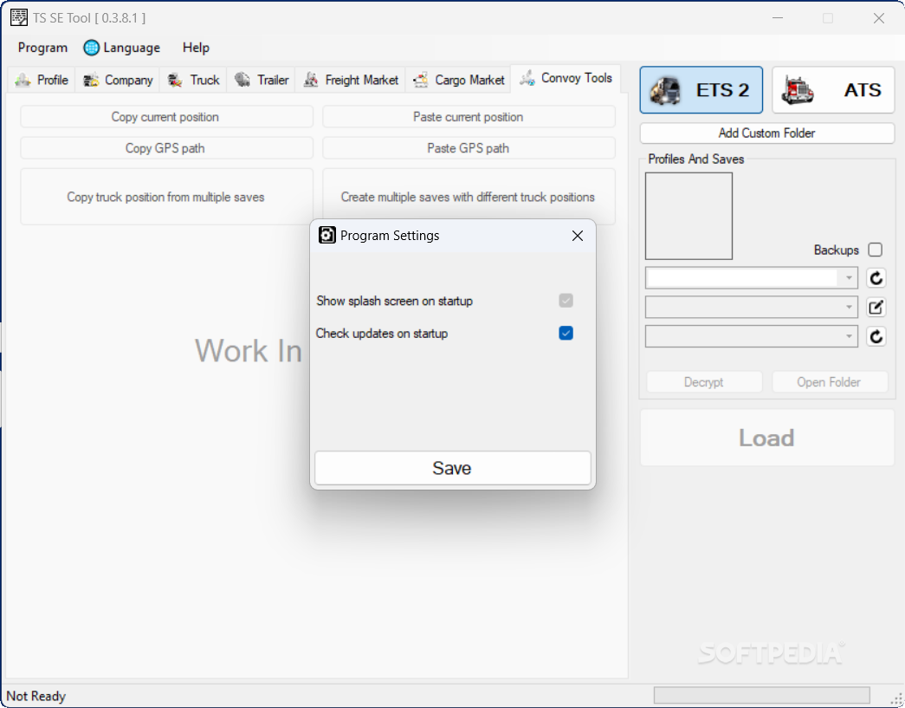Click the progress bar in status bar

761,695
